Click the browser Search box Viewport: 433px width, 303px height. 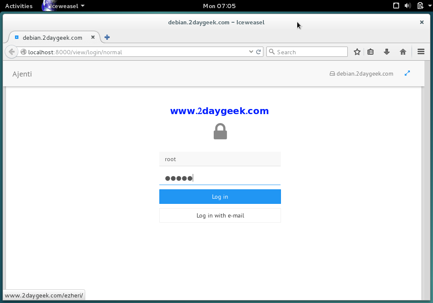tap(311, 52)
